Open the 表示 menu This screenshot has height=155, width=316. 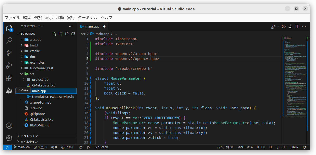click(x=49, y=18)
